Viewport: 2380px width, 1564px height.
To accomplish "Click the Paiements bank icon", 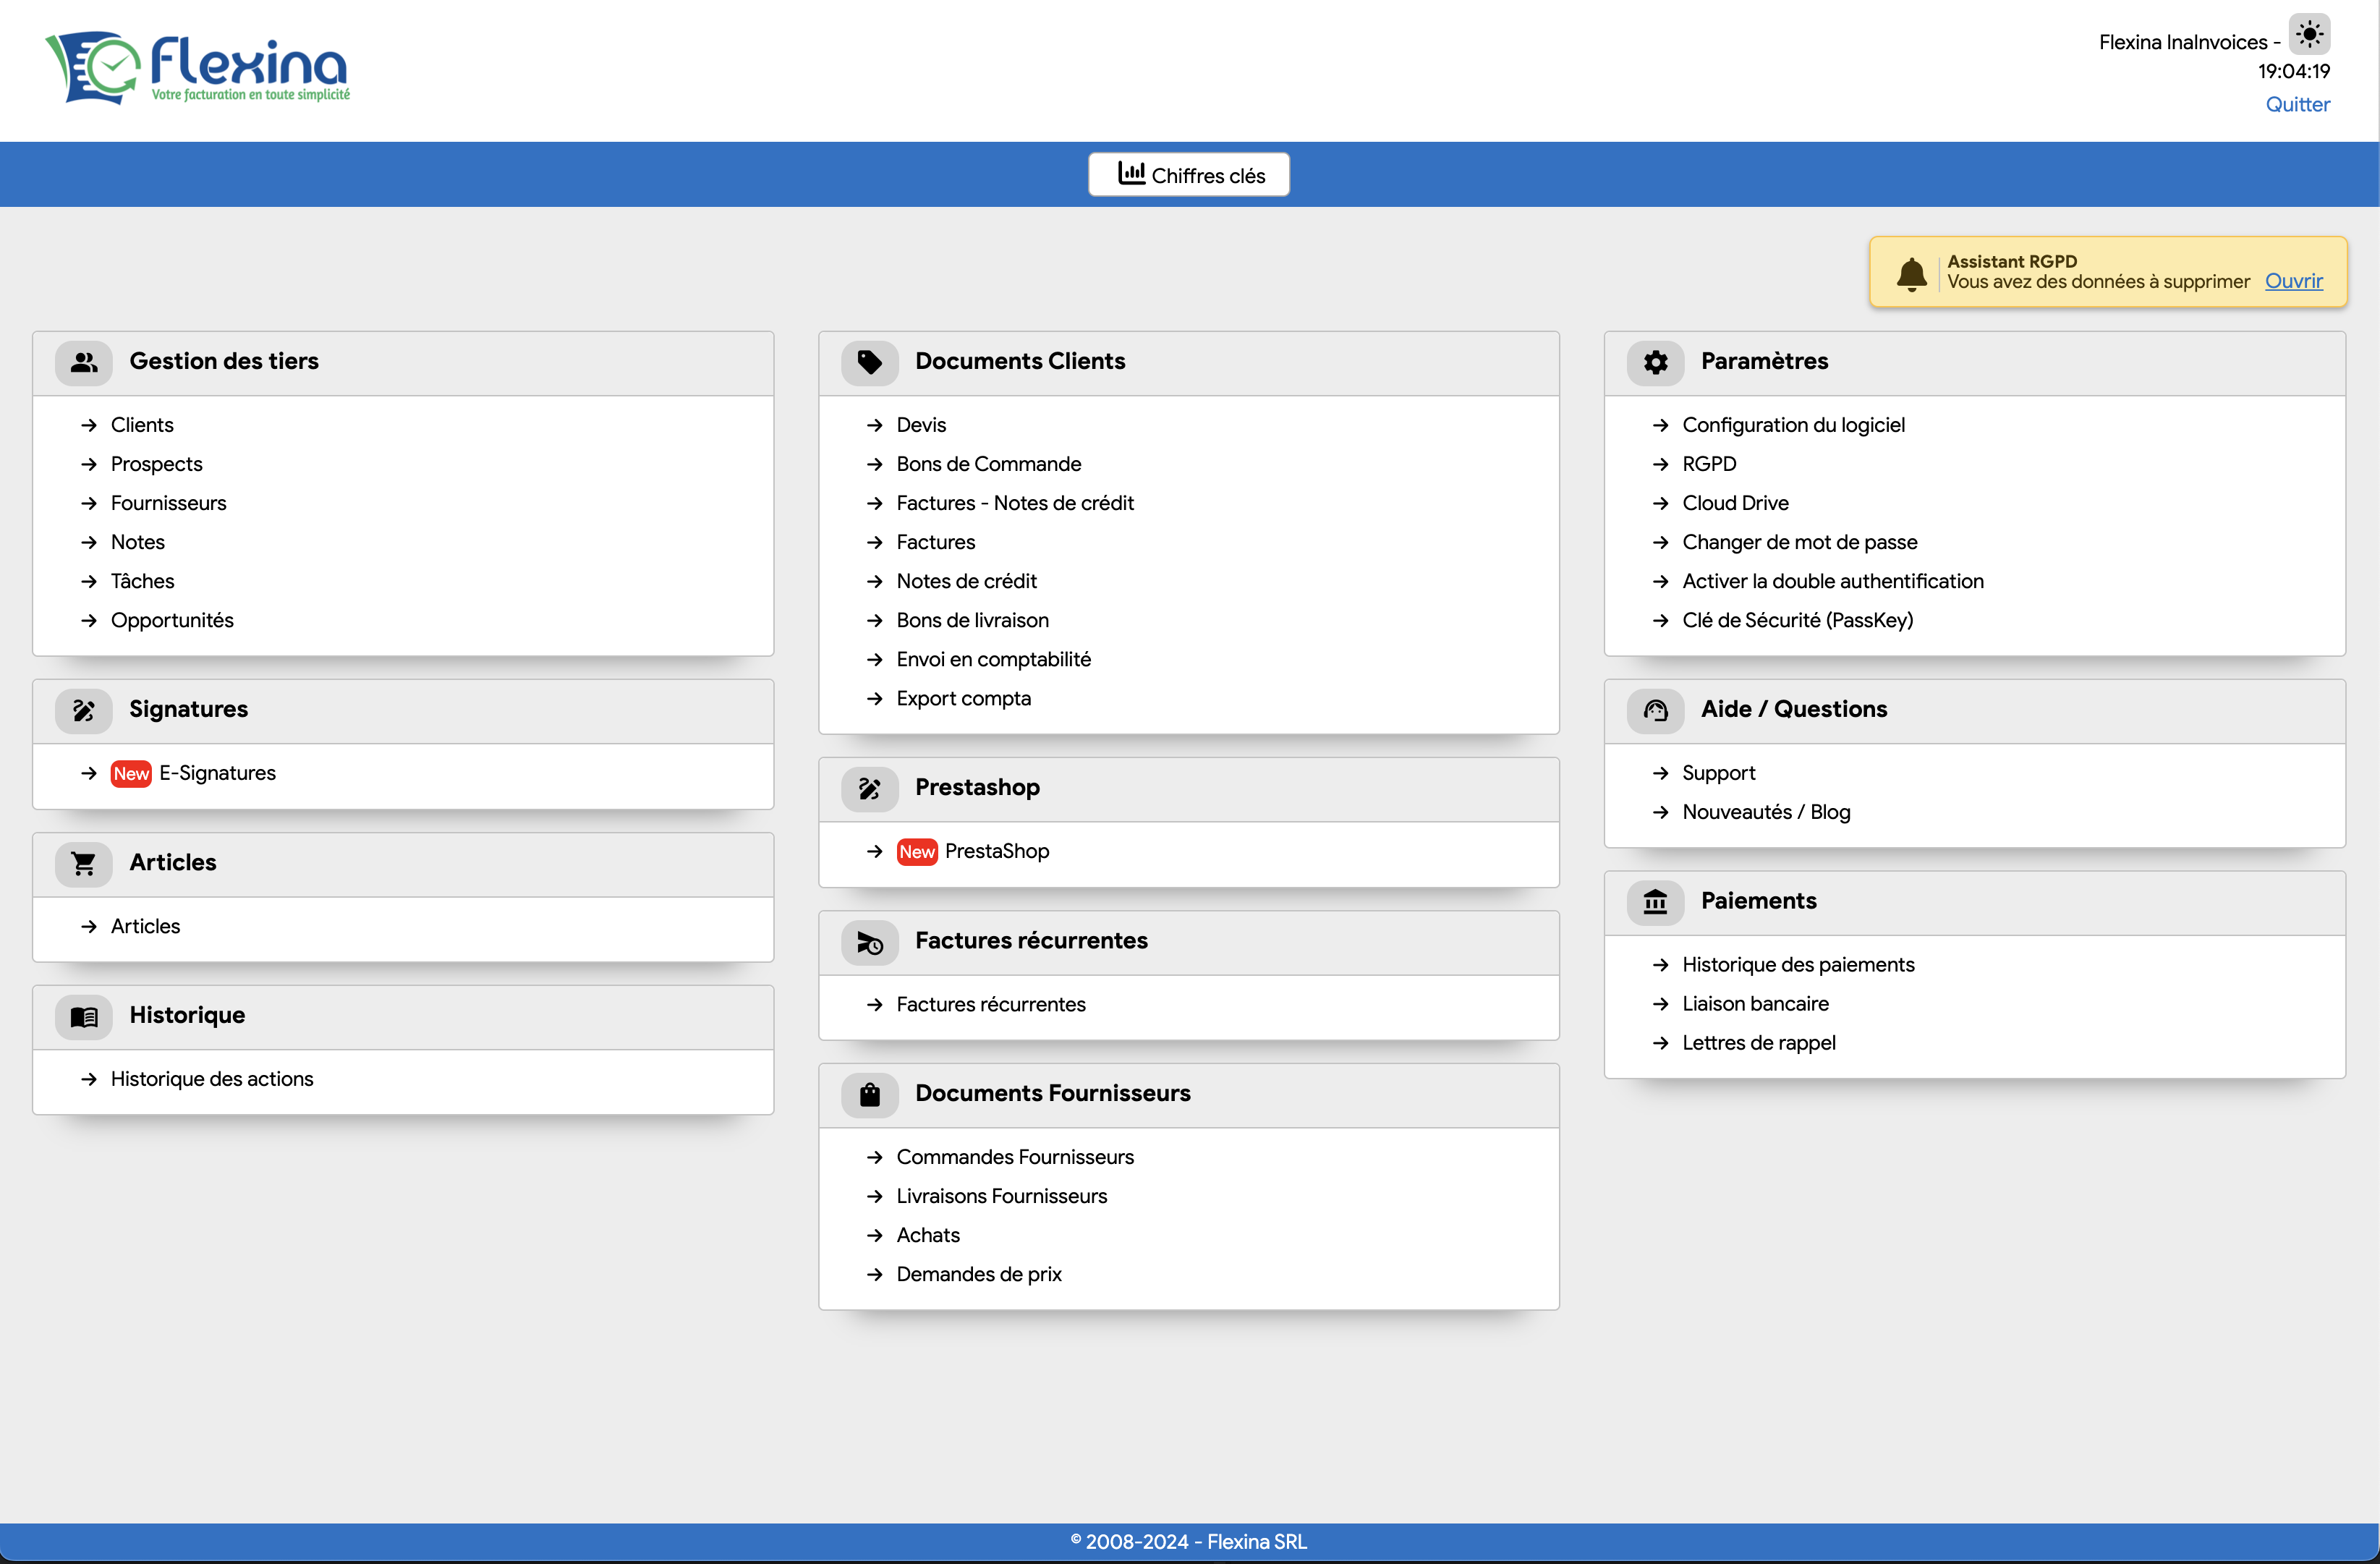I will pyautogui.click(x=1656, y=902).
